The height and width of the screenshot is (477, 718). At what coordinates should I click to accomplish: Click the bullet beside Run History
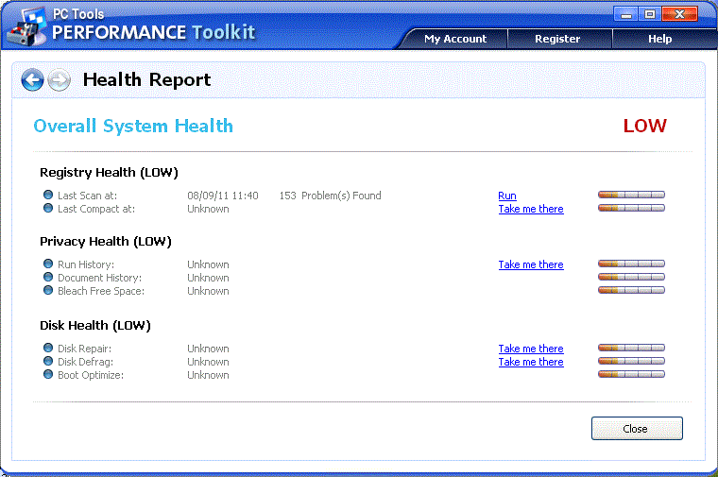[48, 264]
